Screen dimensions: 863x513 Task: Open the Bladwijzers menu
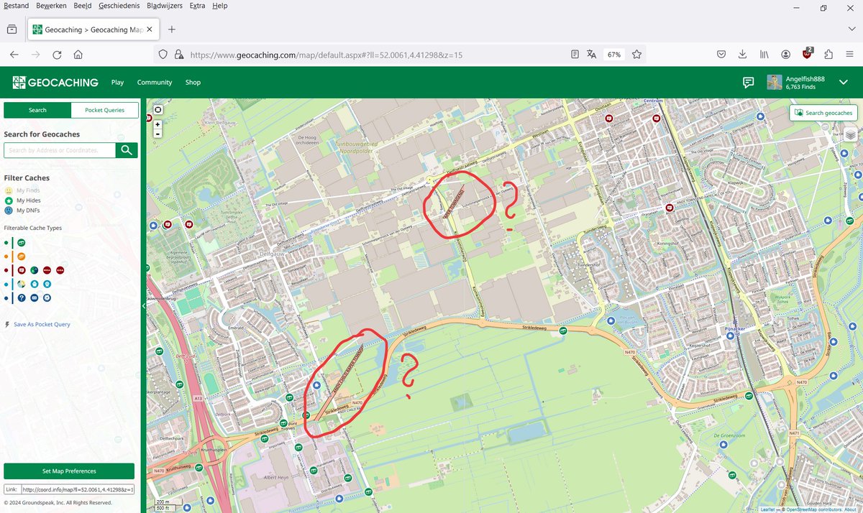pos(165,6)
